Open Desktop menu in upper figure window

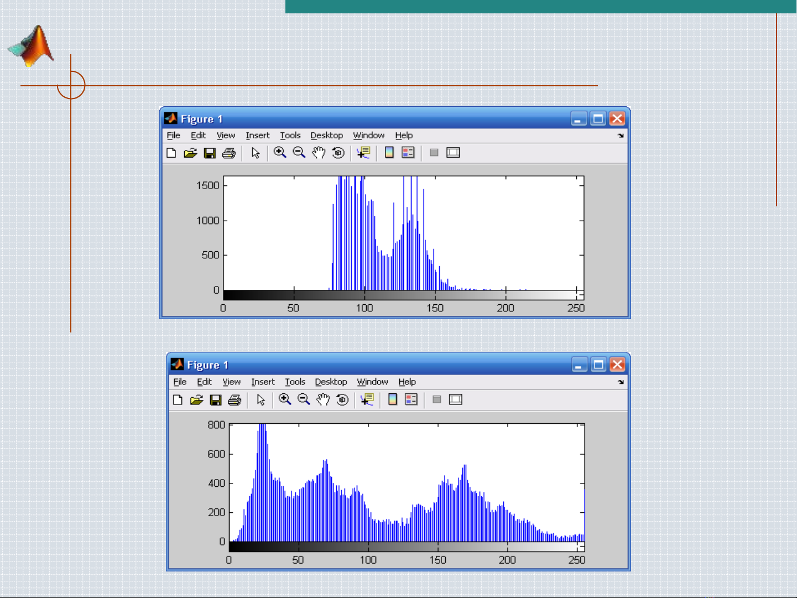pos(326,136)
